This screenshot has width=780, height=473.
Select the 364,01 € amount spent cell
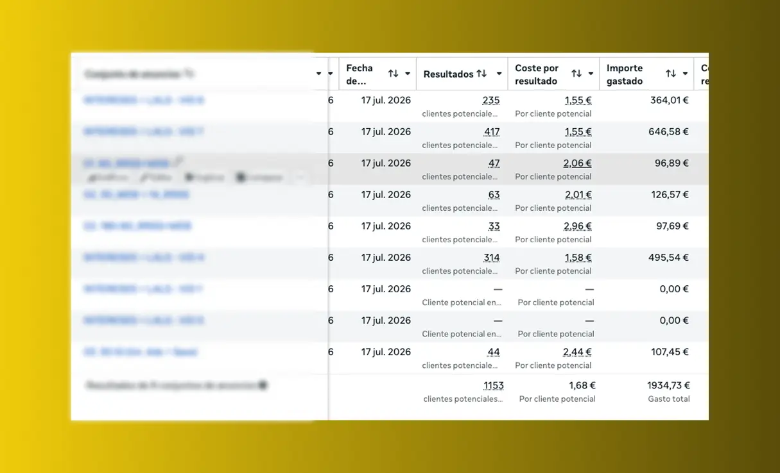[x=670, y=101]
